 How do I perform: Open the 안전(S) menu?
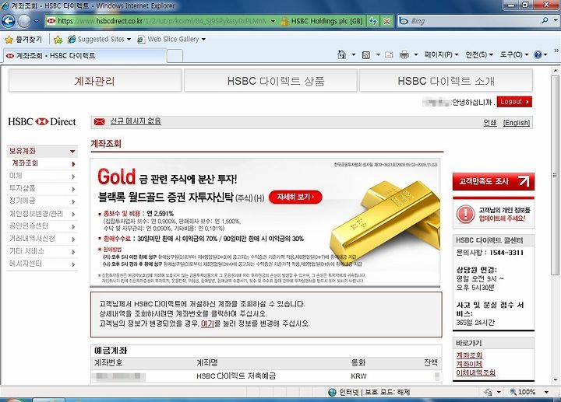point(479,54)
